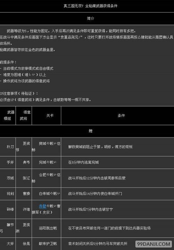Select the 关卡 column header
The image size is (174, 250).
point(47,115)
